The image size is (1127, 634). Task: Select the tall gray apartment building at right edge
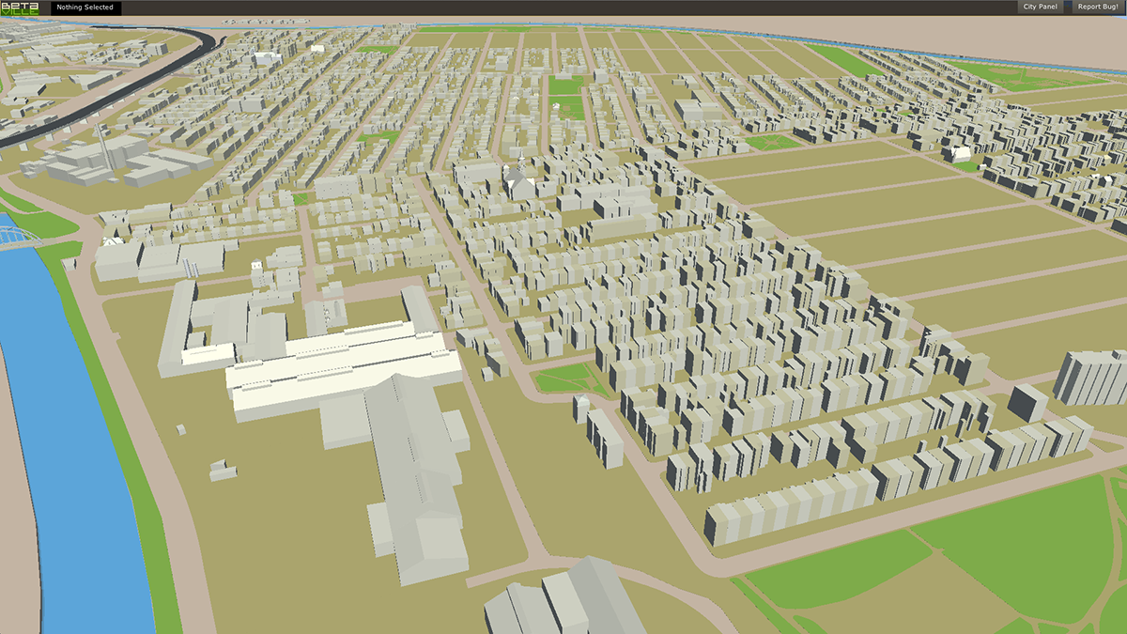click(x=1091, y=378)
